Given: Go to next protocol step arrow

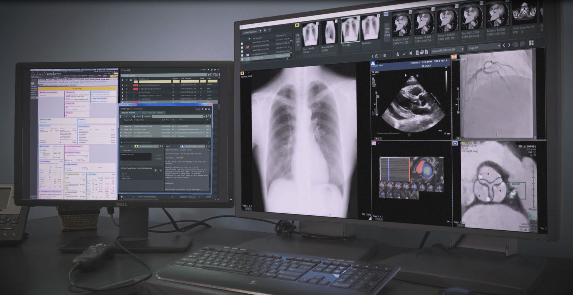Looking at the screenshot, I should [x=509, y=45].
